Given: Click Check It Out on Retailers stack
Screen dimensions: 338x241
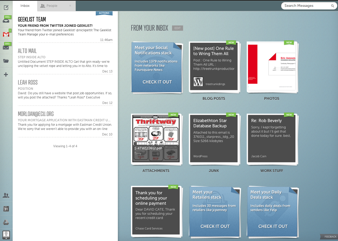Looking at the screenshot, I should pyautogui.click(x=215, y=226).
